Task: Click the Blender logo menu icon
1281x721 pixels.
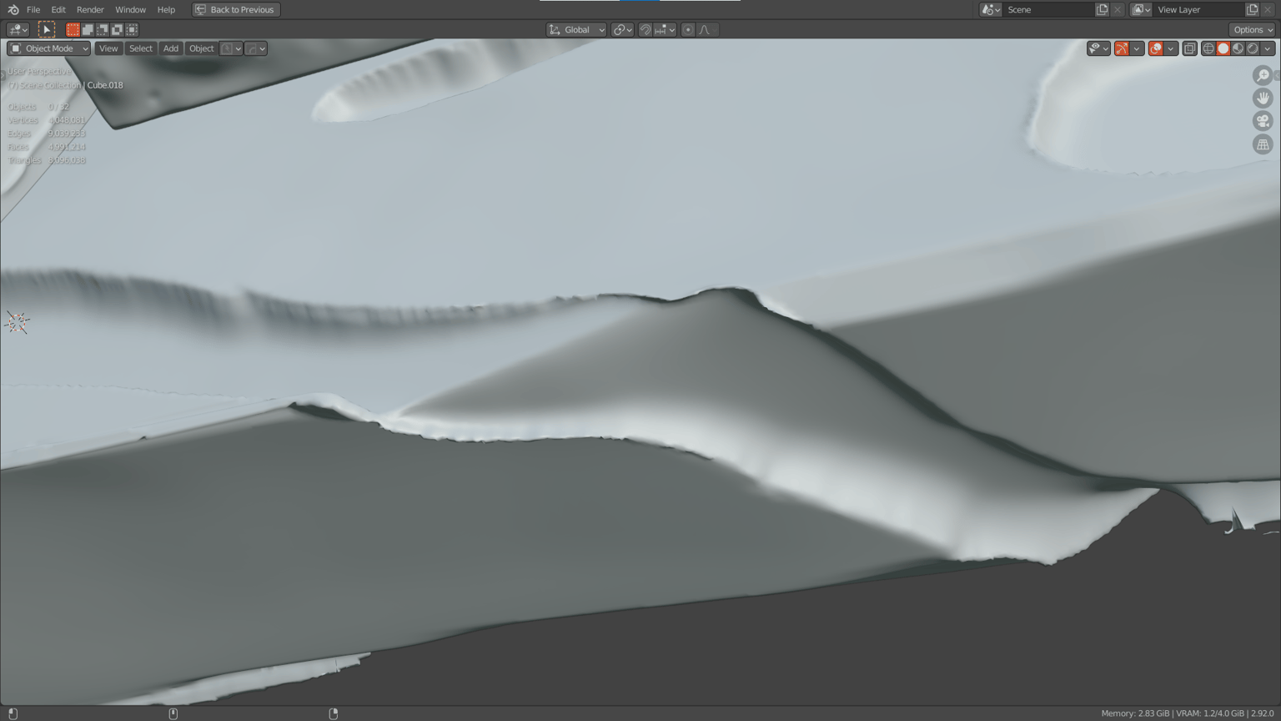Action: click(13, 9)
